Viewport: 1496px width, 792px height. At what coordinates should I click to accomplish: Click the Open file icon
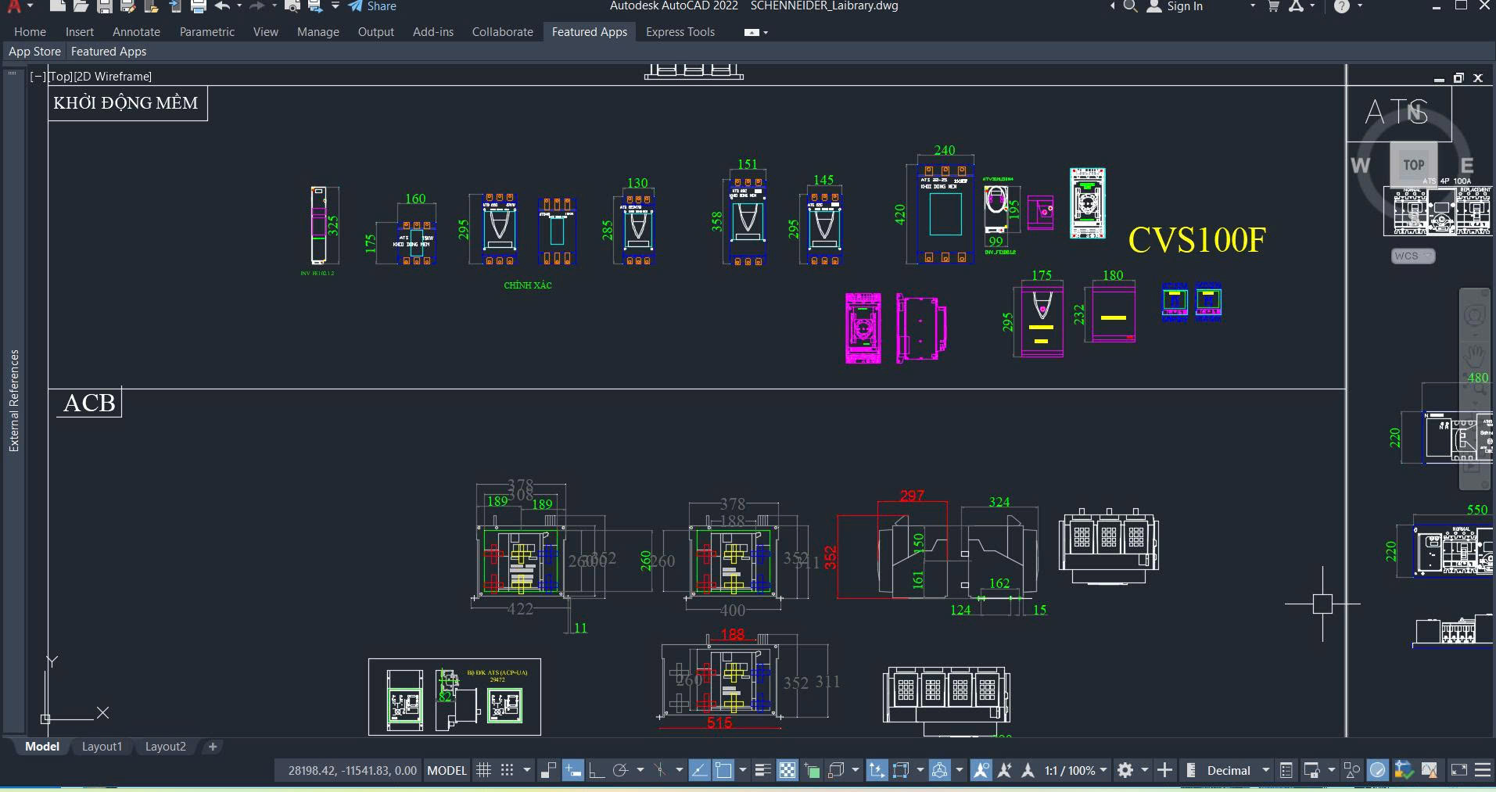tap(81, 6)
